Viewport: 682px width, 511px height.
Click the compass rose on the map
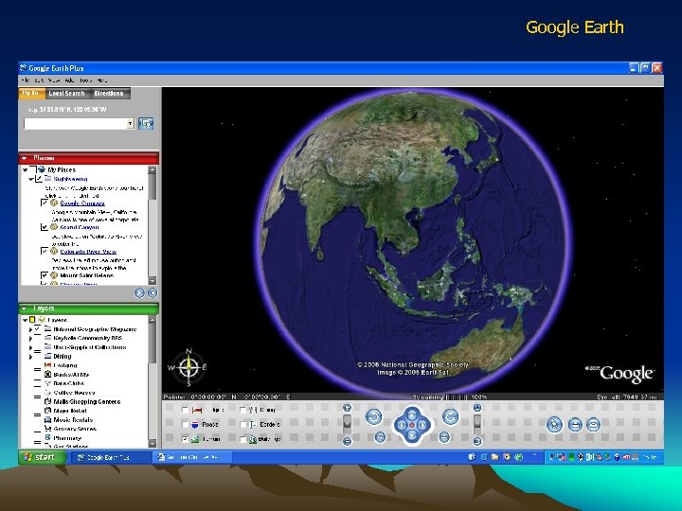tap(188, 367)
